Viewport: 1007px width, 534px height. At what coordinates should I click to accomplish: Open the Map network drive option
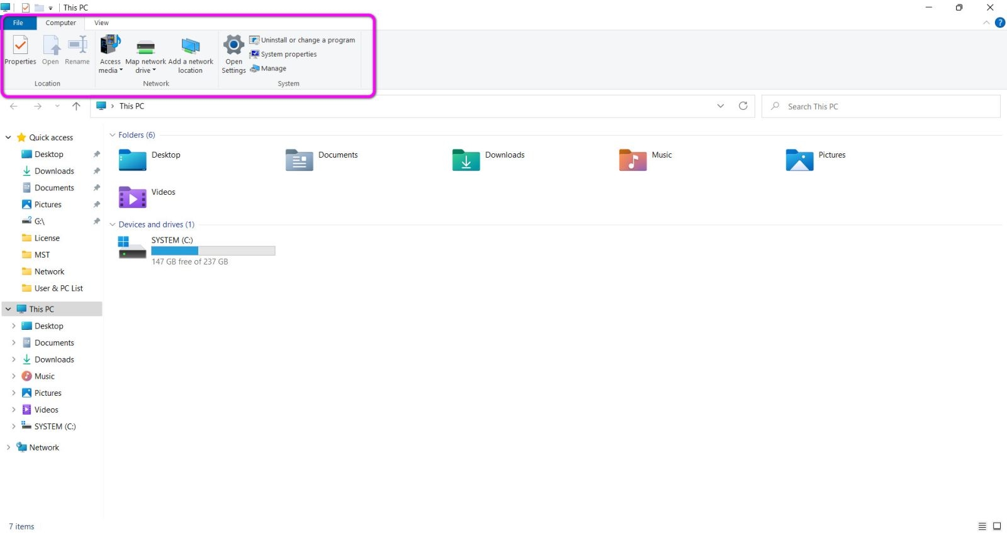(145, 55)
